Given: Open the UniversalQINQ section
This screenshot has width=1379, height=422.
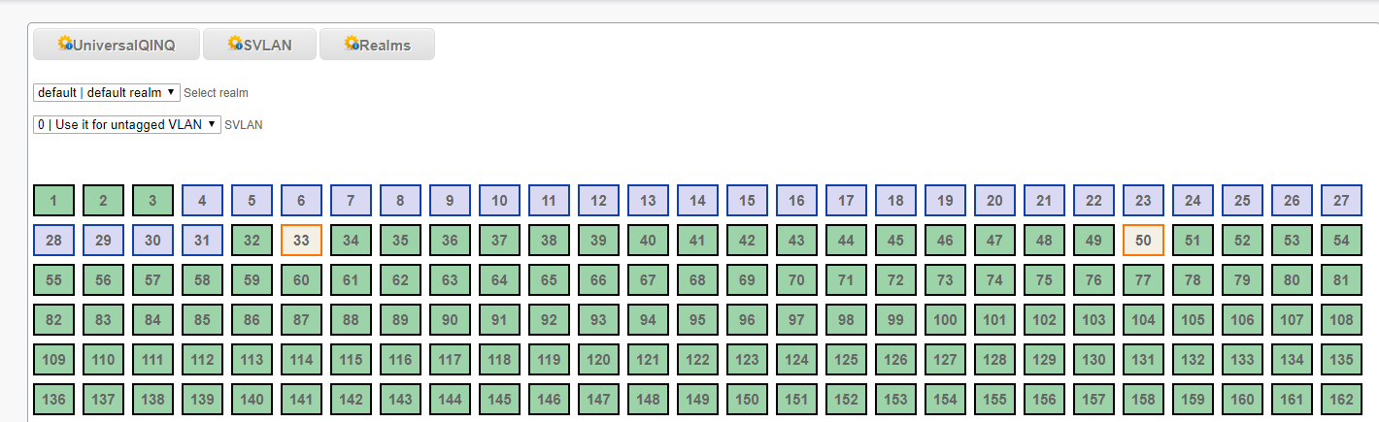Looking at the screenshot, I should coord(117,45).
